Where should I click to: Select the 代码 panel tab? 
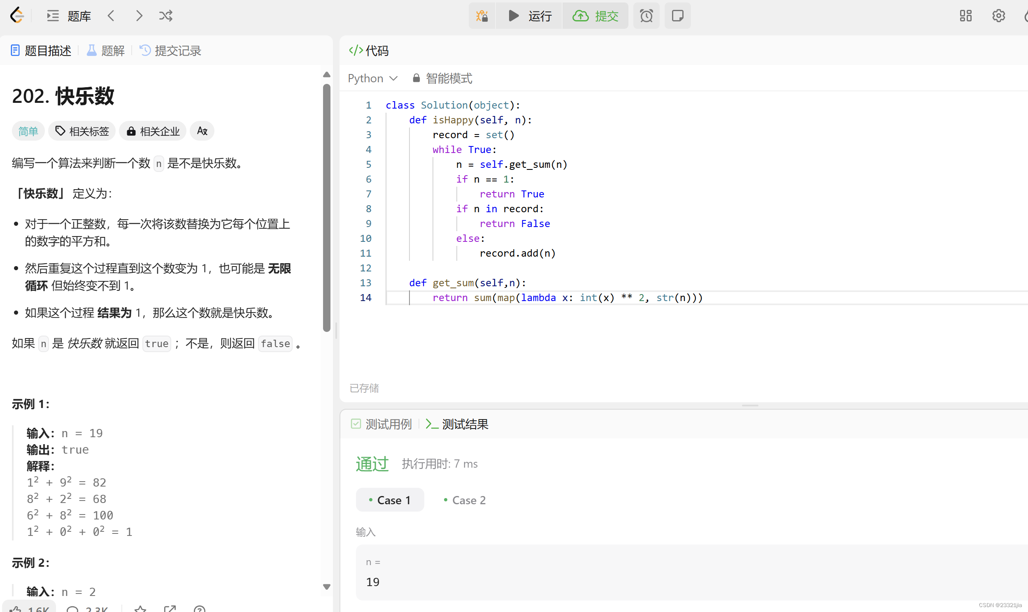369,51
